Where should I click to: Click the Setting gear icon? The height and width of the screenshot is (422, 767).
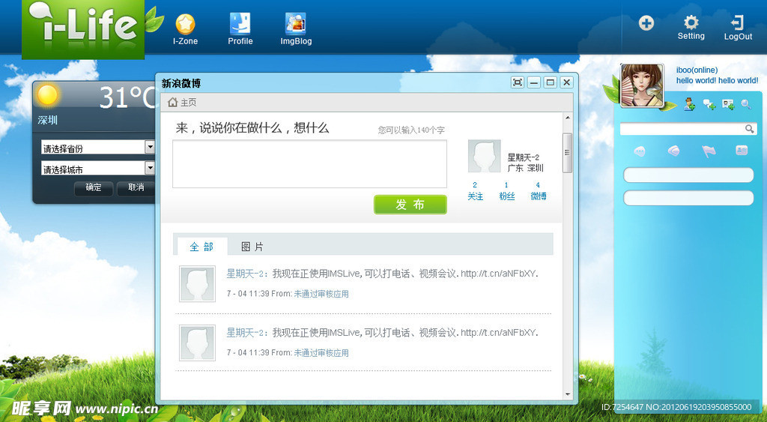(691, 23)
